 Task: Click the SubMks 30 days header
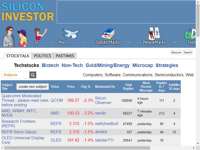174,87
